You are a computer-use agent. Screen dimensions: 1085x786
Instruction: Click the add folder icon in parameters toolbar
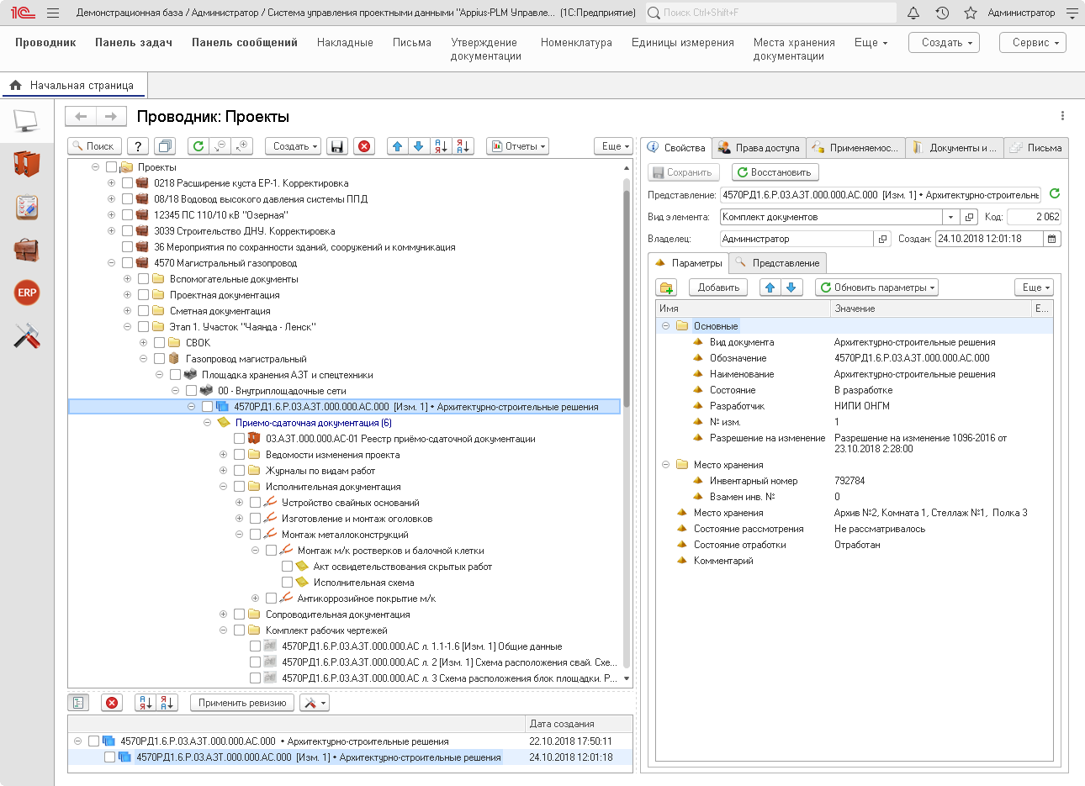pos(667,287)
